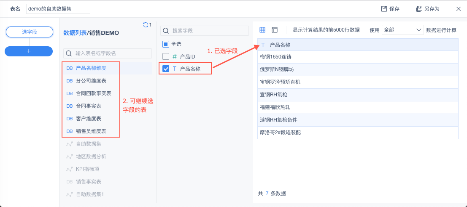Image resolution: width=467 pixels, height=207 pixels.
Task: Toggle the 全选 select-all checkbox
Action: [166, 44]
